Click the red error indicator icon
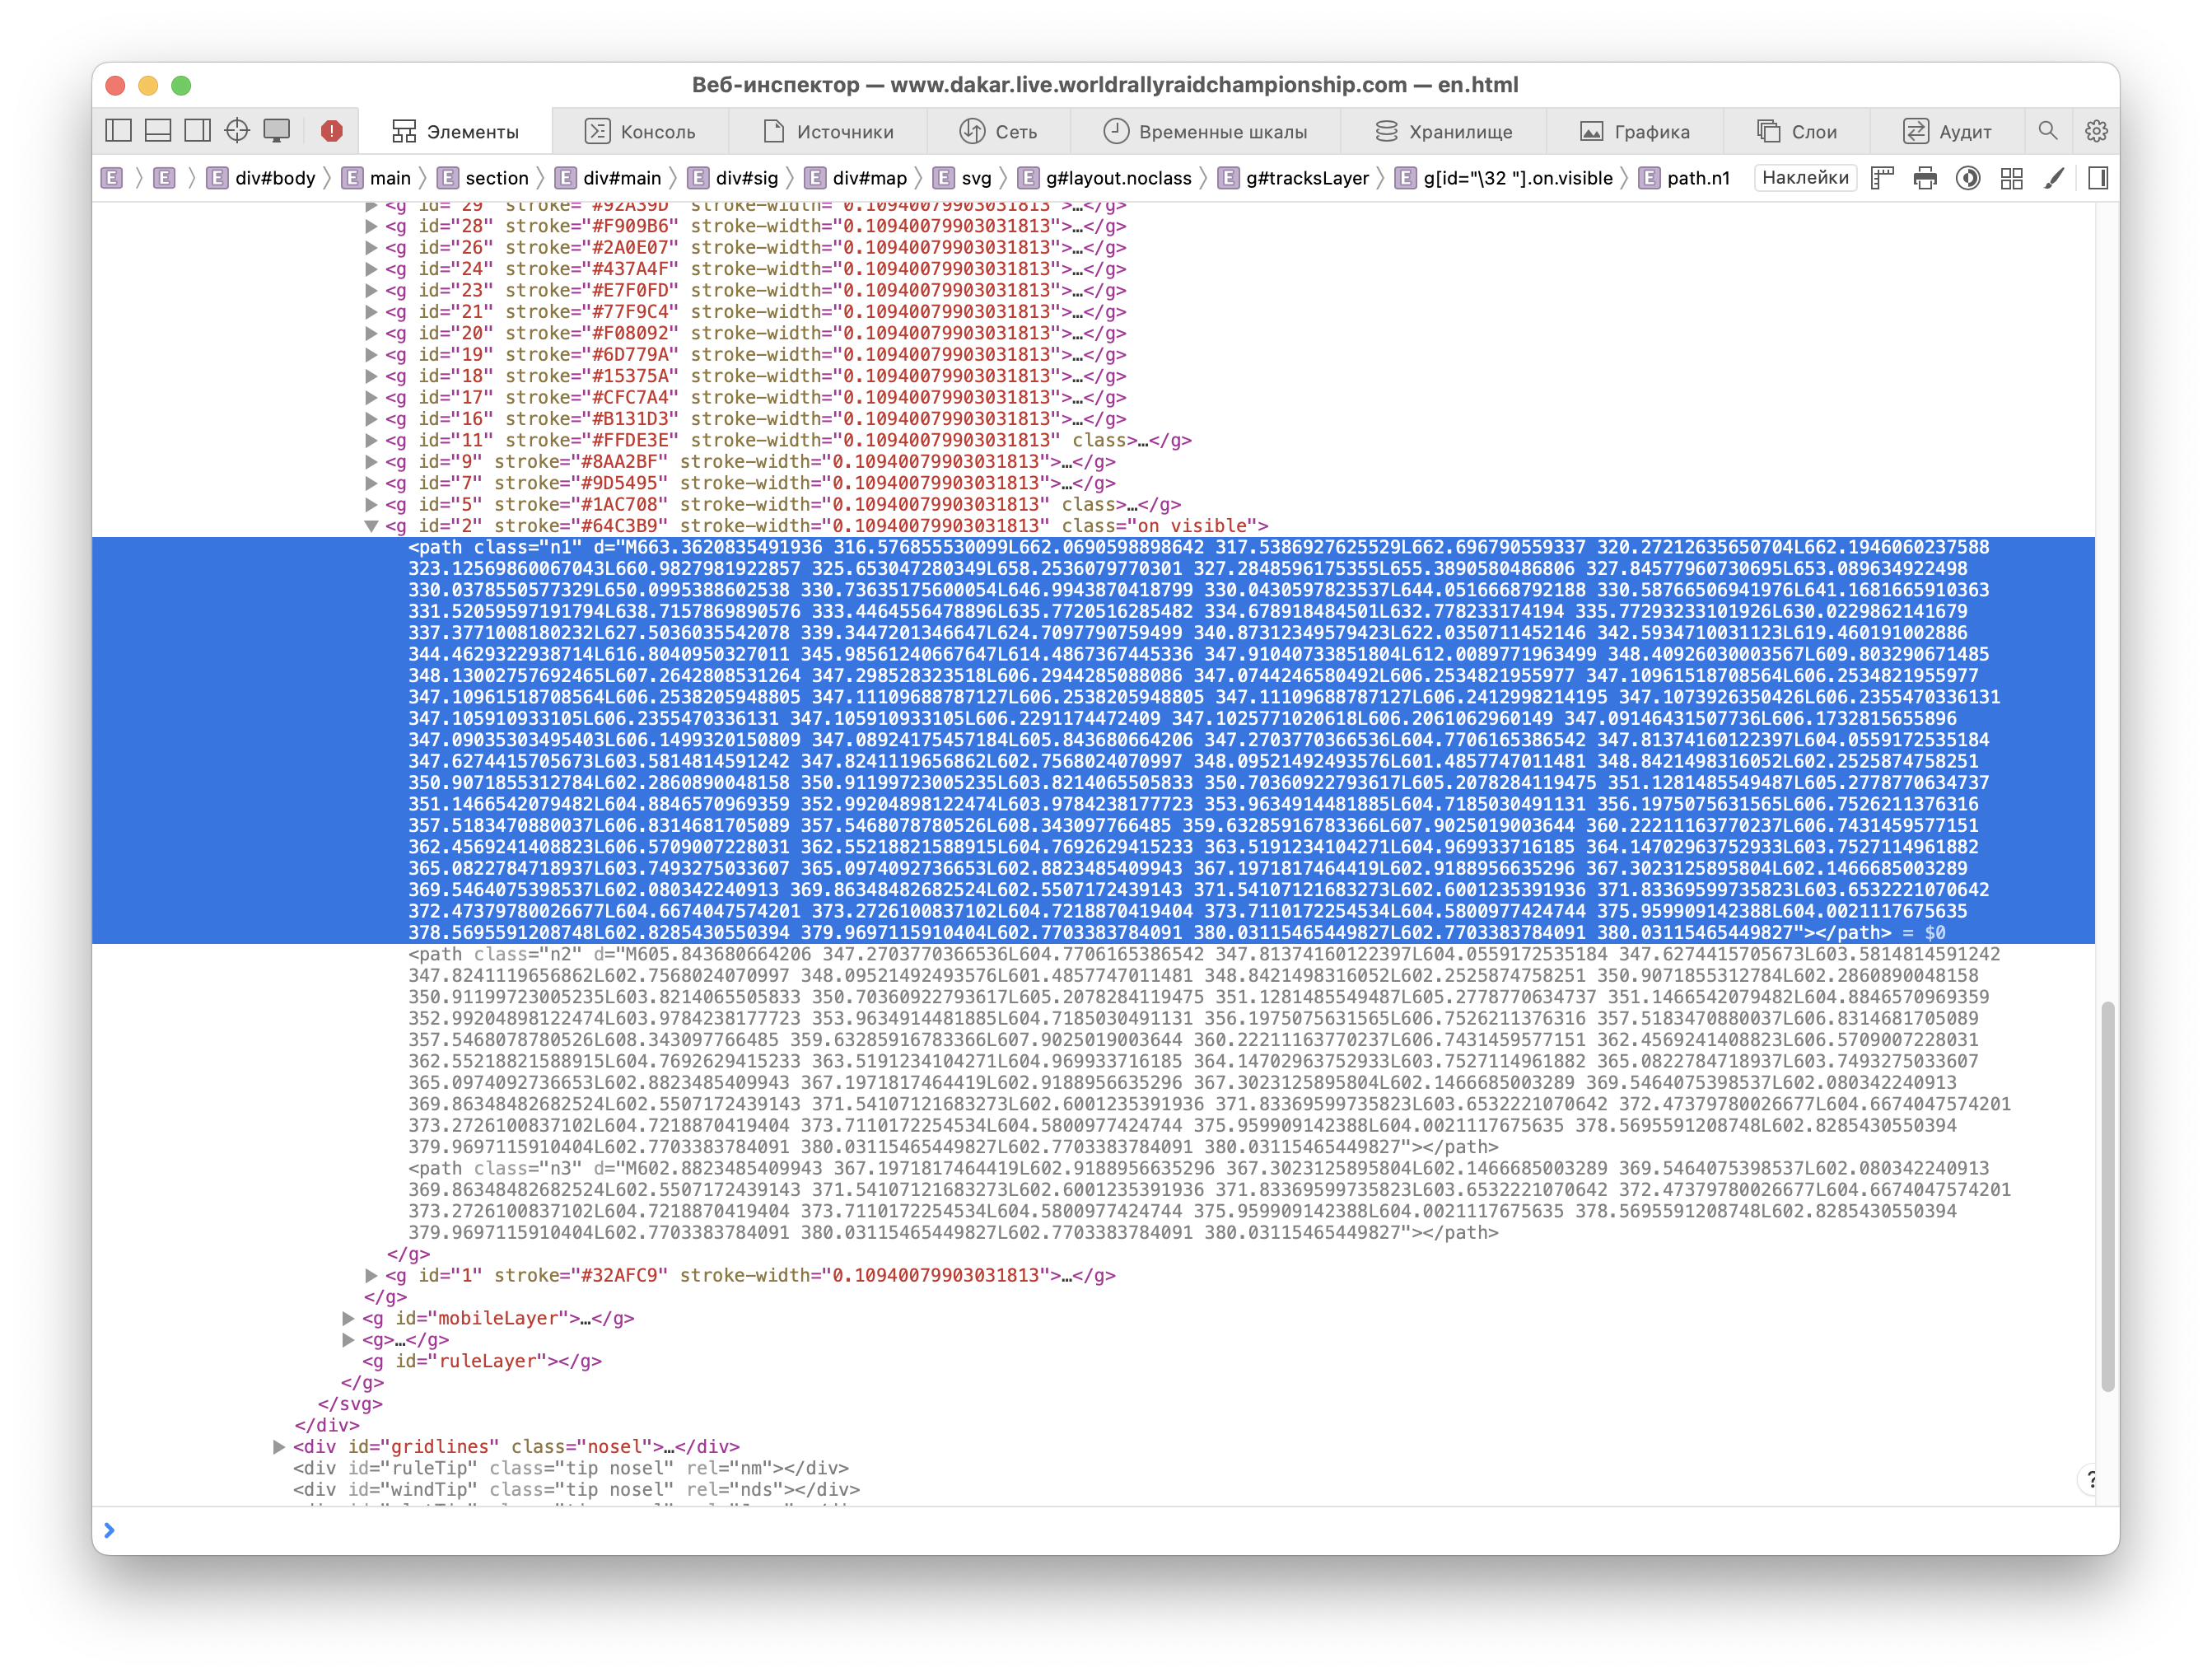The image size is (2212, 1677). coord(331,131)
